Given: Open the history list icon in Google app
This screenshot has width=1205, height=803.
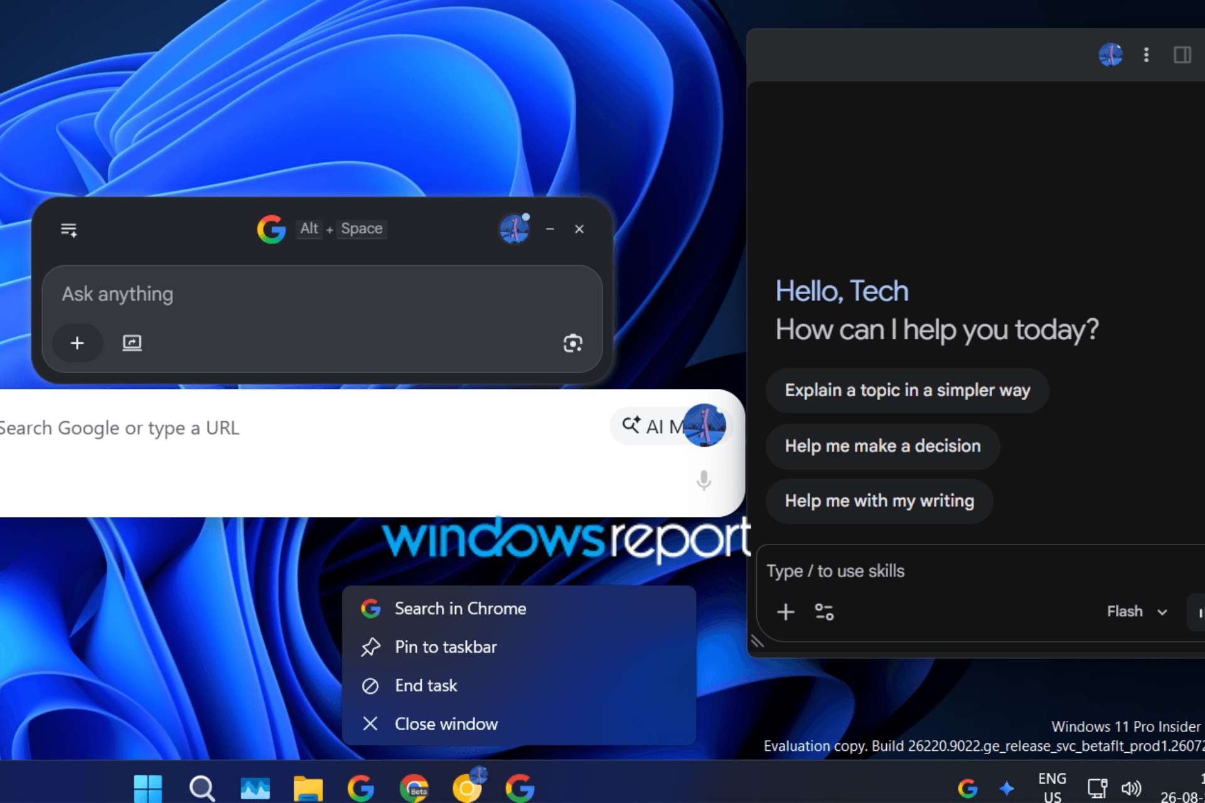Looking at the screenshot, I should 69,230.
